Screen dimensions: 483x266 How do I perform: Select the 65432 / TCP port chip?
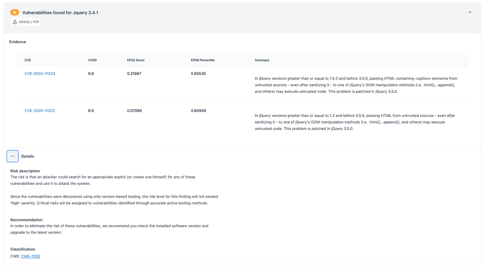point(25,22)
